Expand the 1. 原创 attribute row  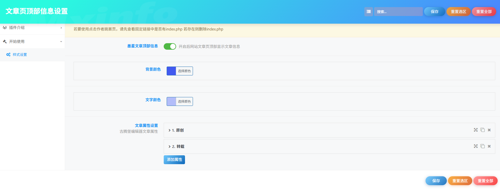coord(329,130)
